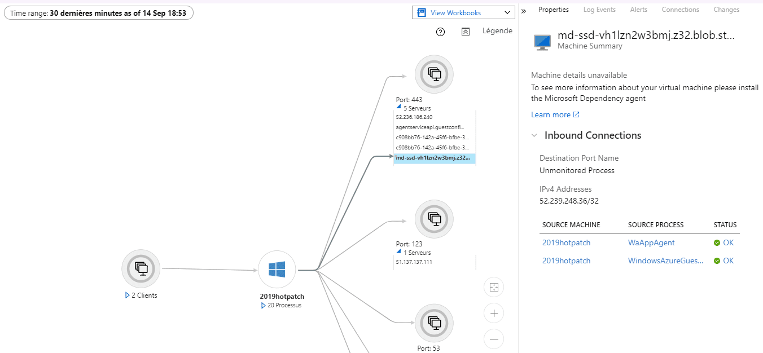Open the View Workbooks dropdown

pos(463,12)
